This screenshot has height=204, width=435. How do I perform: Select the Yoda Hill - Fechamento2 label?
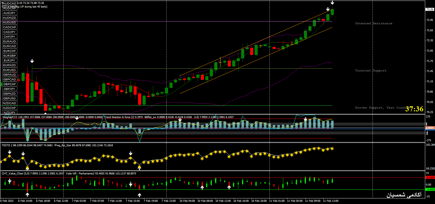[80, 173]
